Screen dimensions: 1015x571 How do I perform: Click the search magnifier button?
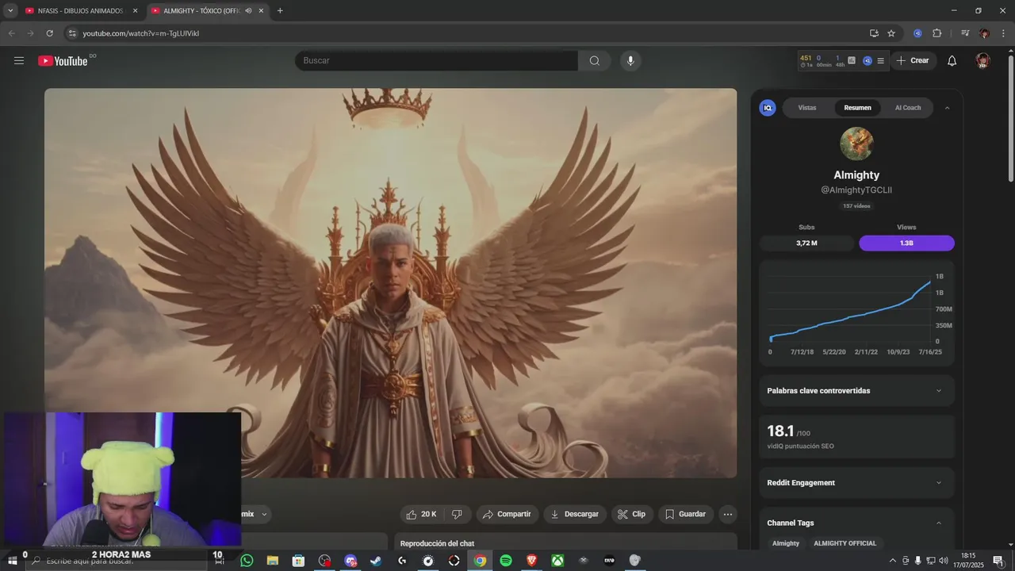click(595, 60)
